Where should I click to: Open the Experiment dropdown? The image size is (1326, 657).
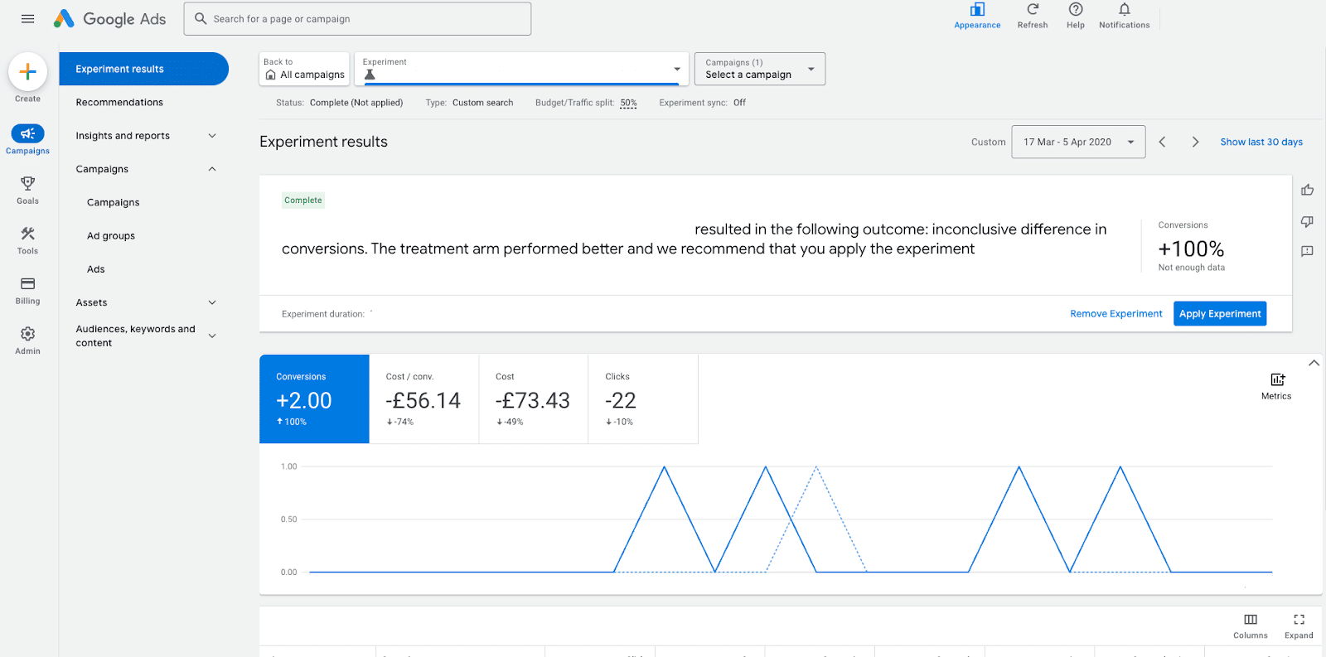pos(521,69)
